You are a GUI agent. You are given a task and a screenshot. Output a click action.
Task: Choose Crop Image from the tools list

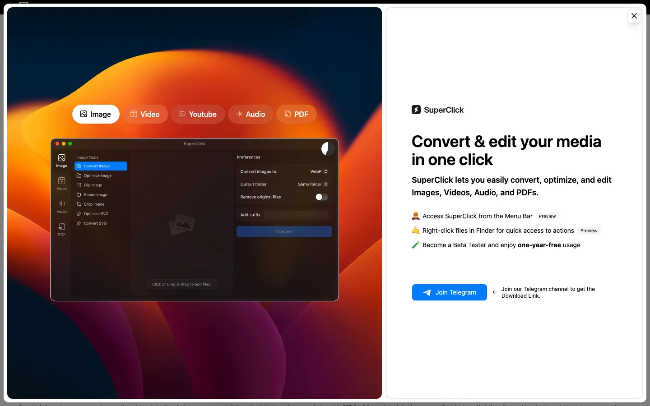94,204
